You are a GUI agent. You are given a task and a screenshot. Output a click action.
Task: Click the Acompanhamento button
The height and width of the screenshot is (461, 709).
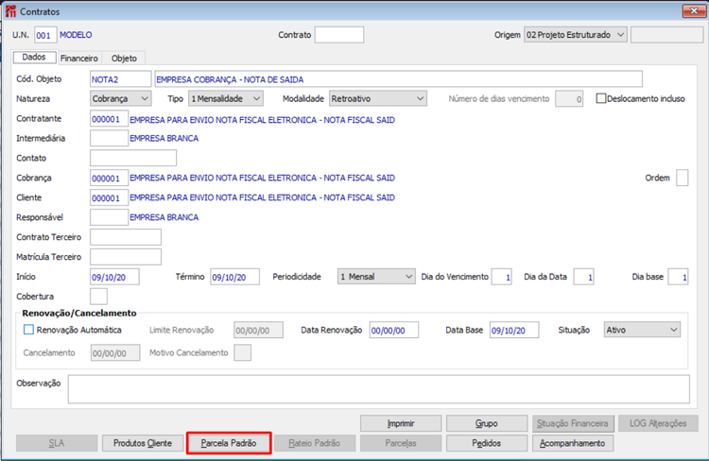[x=573, y=443]
